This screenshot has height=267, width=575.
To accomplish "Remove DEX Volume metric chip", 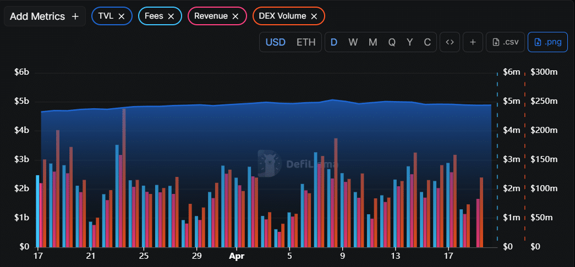I will click(314, 16).
